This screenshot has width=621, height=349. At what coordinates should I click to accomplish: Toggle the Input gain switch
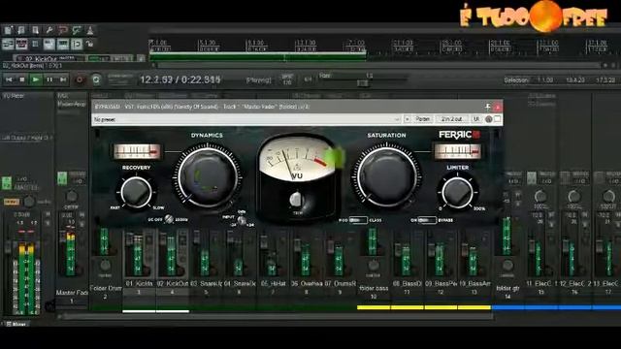point(242,220)
